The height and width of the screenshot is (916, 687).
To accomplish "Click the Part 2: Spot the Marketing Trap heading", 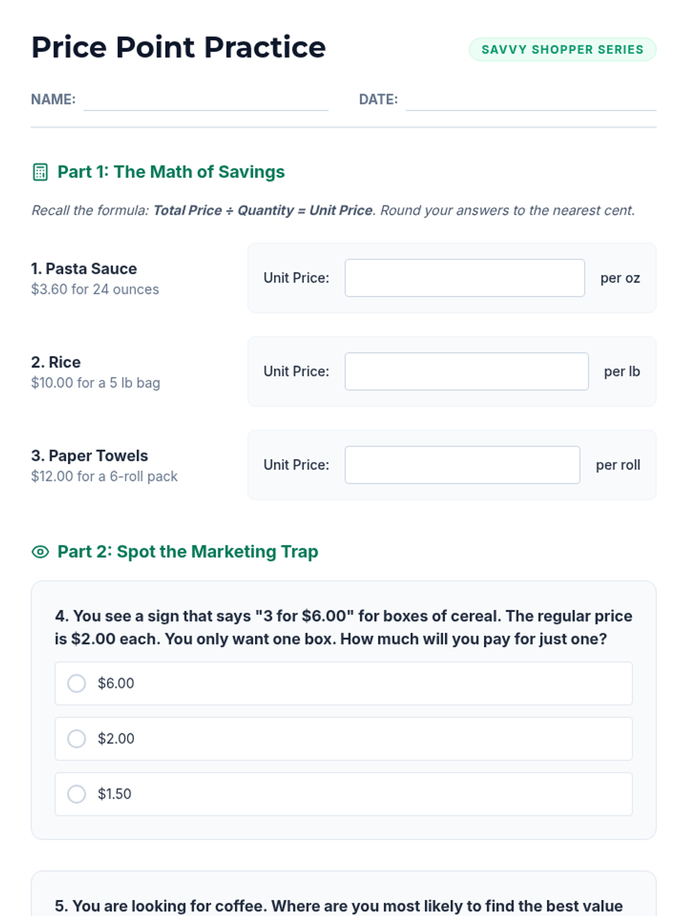I will (x=187, y=552).
